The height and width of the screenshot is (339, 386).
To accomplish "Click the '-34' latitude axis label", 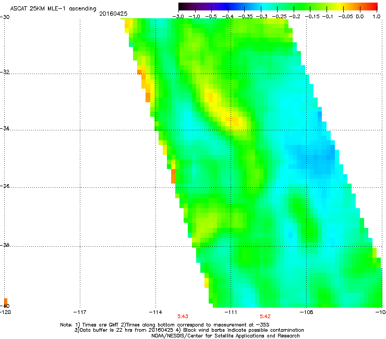I will click(x=5, y=128).
